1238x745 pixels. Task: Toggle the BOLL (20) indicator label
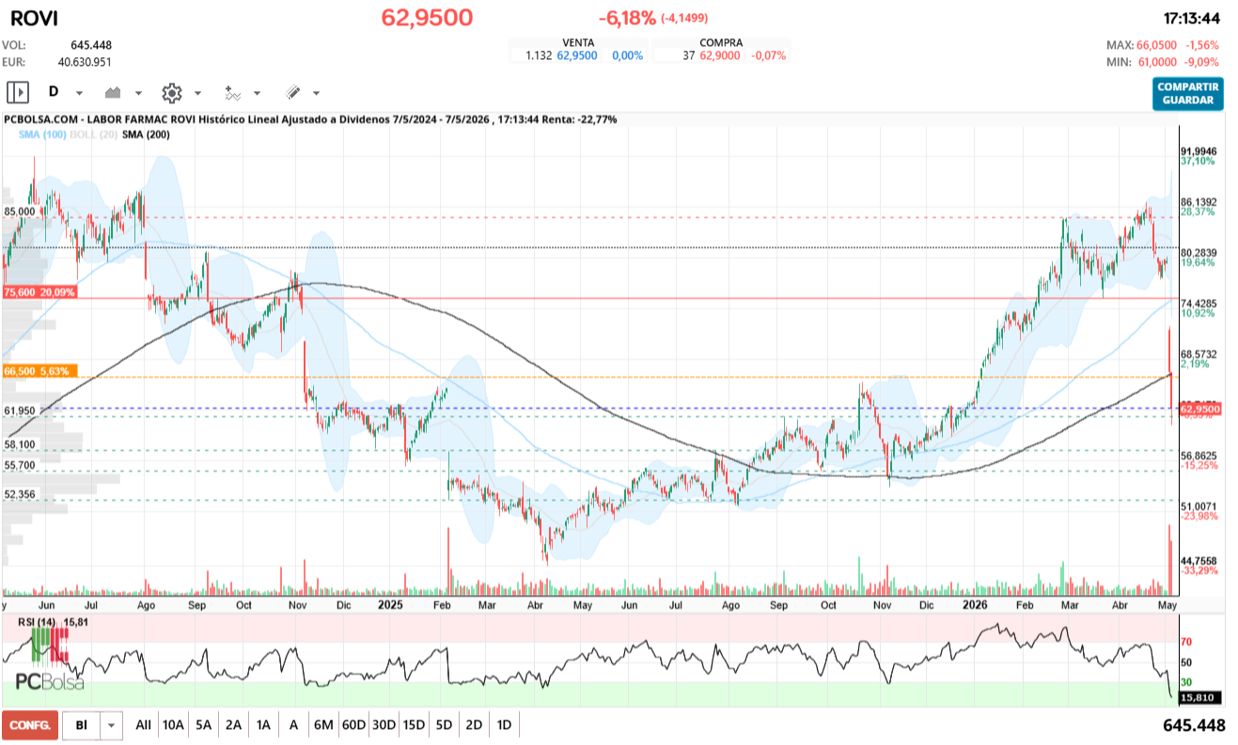pos(92,135)
